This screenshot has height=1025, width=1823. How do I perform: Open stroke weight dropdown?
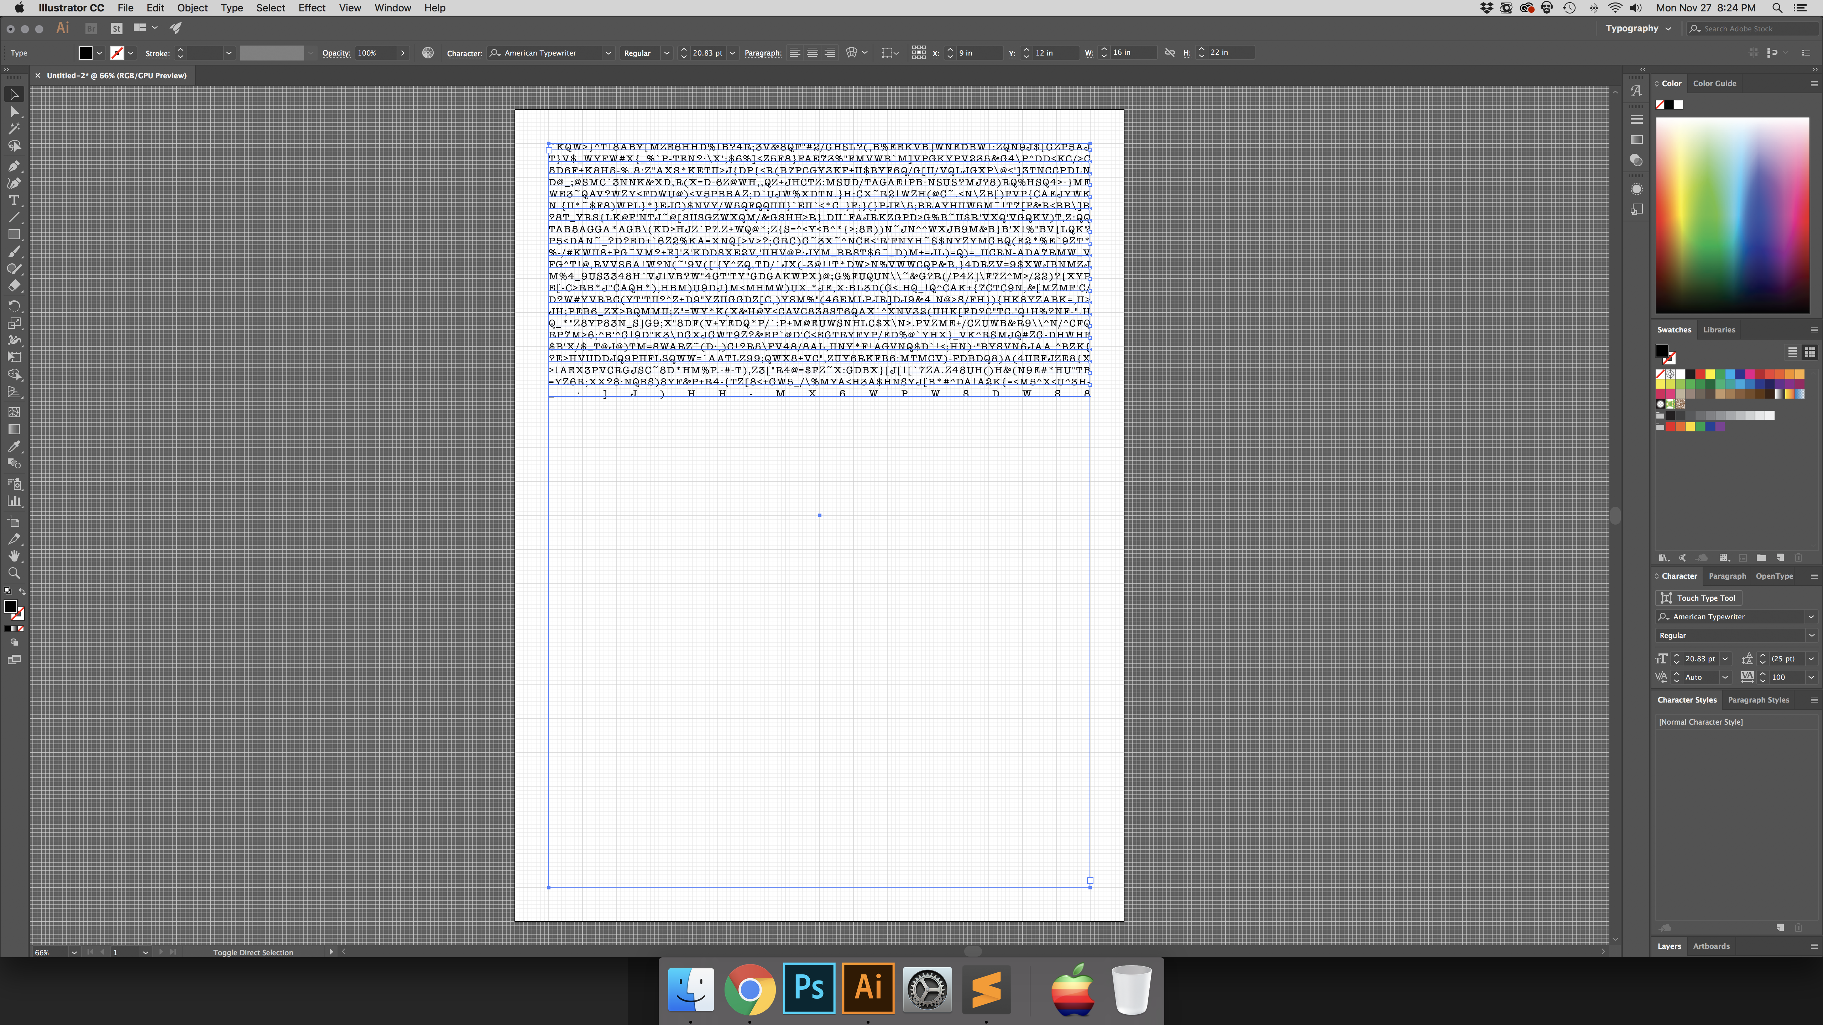pyautogui.click(x=229, y=53)
